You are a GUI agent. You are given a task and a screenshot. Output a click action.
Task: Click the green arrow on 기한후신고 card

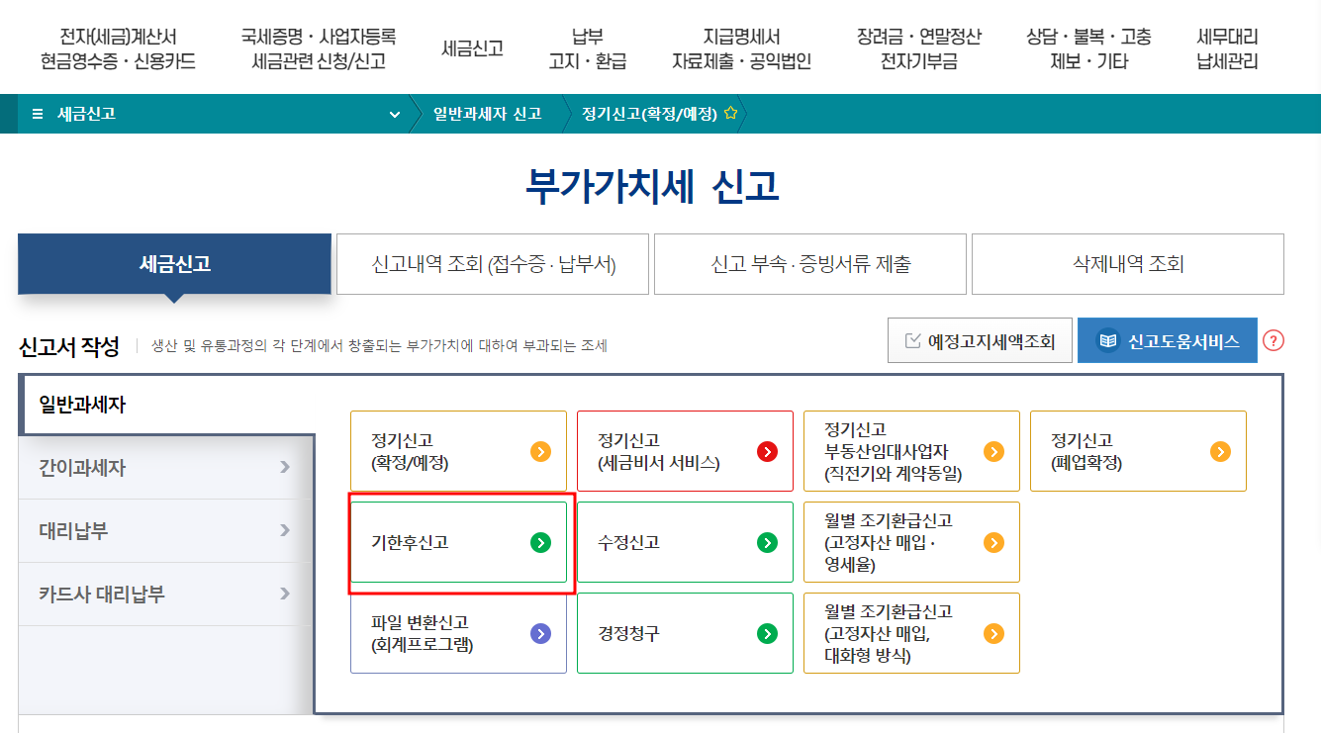[x=539, y=541]
